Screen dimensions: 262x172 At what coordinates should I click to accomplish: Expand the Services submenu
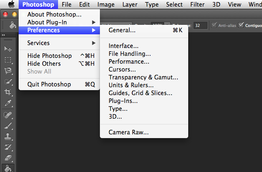click(x=59, y=43)
